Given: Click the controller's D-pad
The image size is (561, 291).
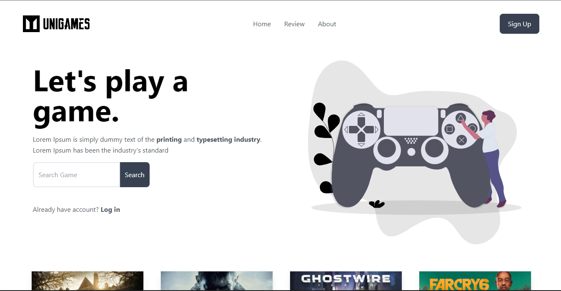Looking at the screenshot, I should (x=361, y=130).
